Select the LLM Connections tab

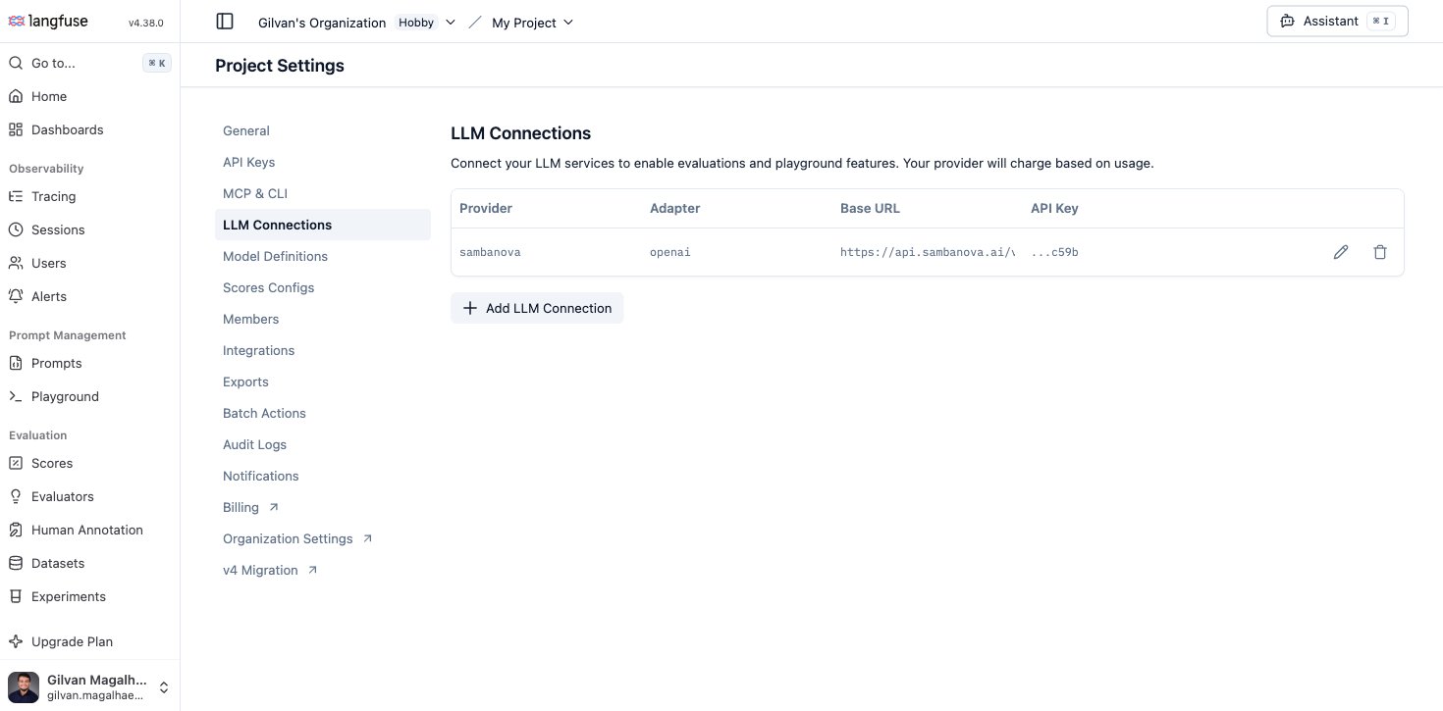pos(323,225)
